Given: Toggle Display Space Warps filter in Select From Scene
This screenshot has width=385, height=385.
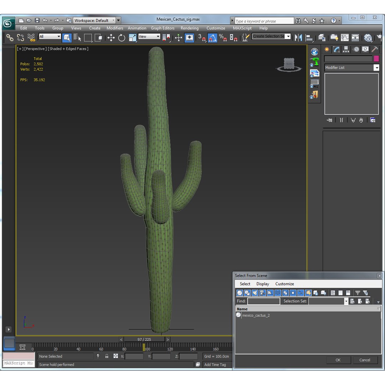Looking at the screenshot, I should [x=278, y=293].
